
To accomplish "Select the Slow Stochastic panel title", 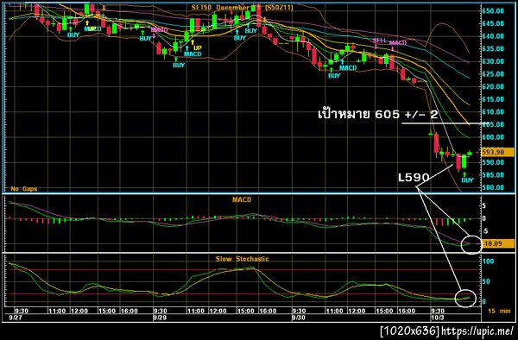I will (242, 259).
